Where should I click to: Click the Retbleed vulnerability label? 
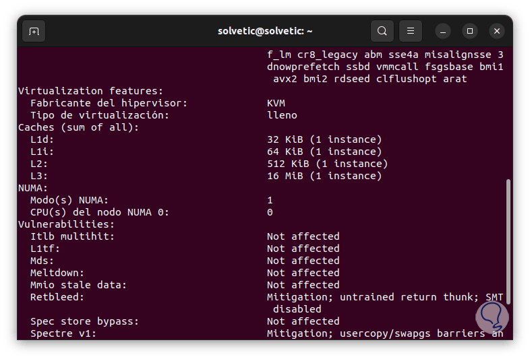(57, 297)
